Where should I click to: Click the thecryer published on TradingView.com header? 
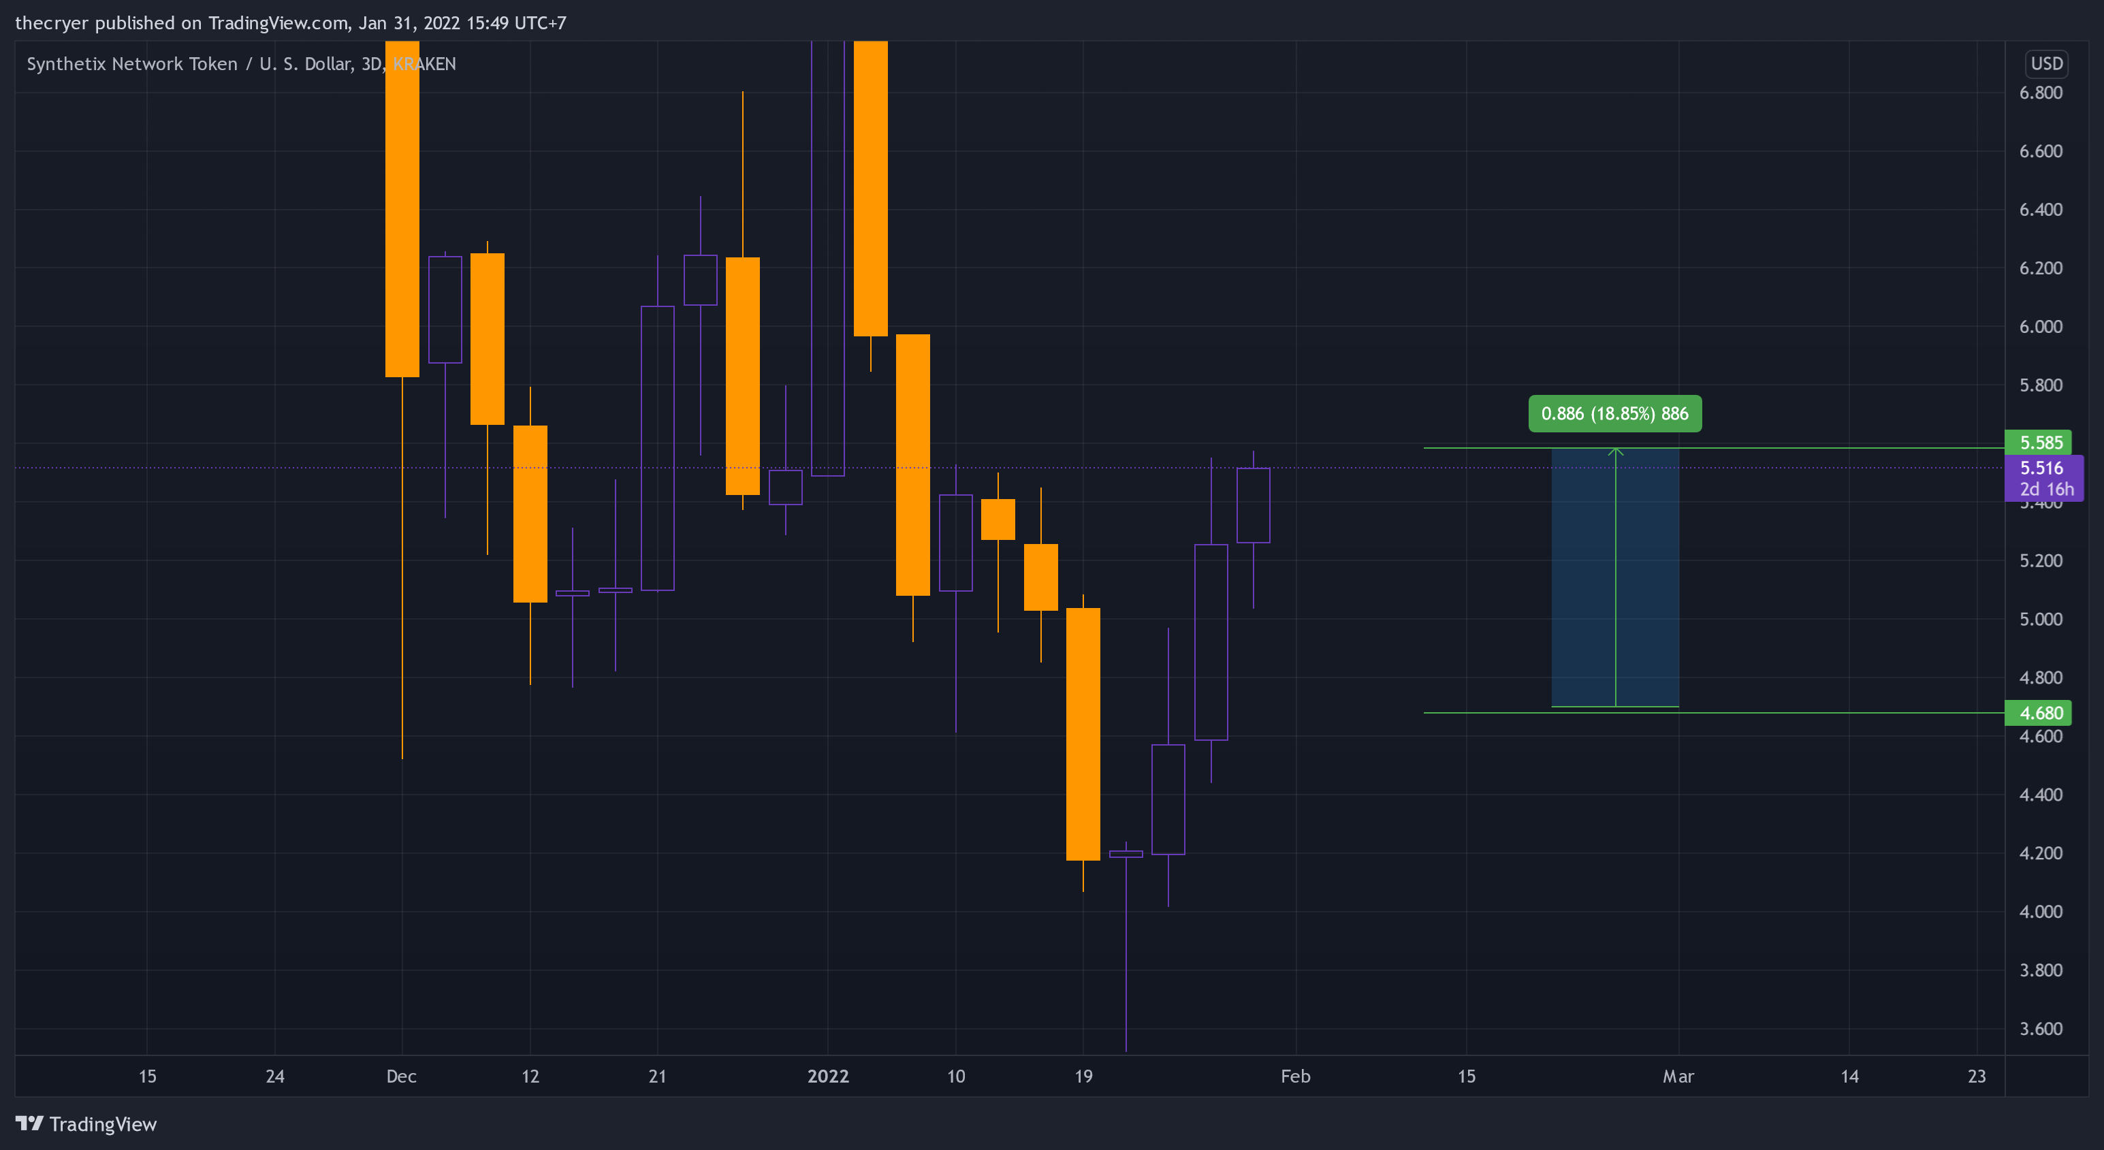[x=291, y=23]
